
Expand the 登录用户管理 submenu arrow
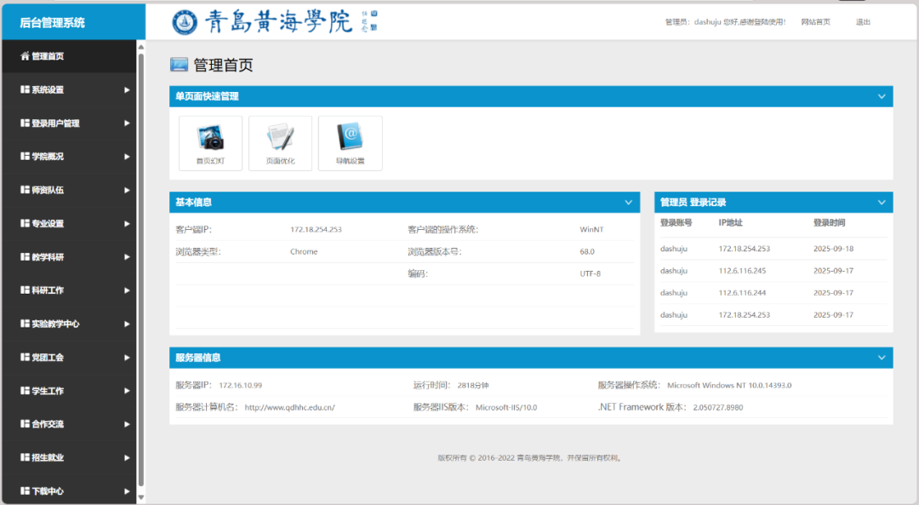[x=127, y=123]
